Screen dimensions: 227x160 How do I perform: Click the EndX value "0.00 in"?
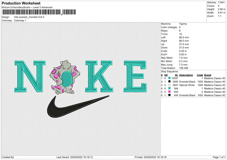(183, 51)
